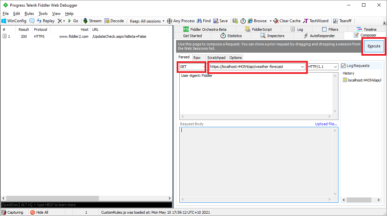
Task: Click the camera screenshot icon
Action: (x=235, y=21)
